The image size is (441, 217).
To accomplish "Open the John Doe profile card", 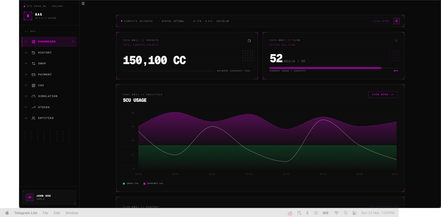I will [49, 197].
